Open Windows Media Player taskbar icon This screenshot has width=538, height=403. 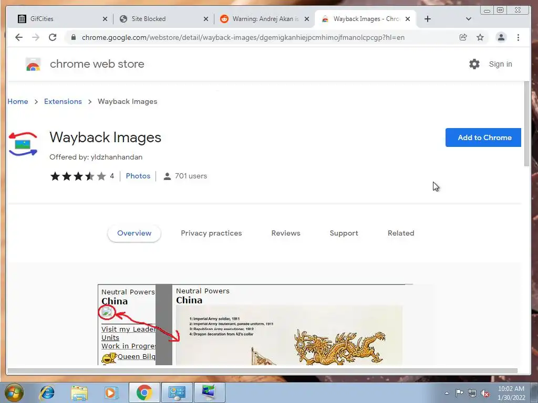[x=111, y=393]
